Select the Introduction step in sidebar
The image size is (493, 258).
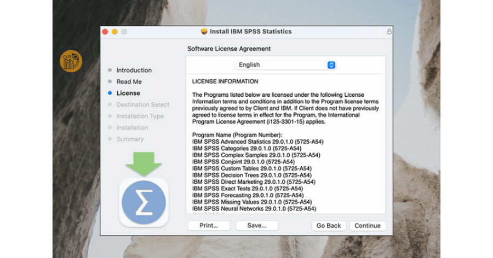click(x=134, y=71)
